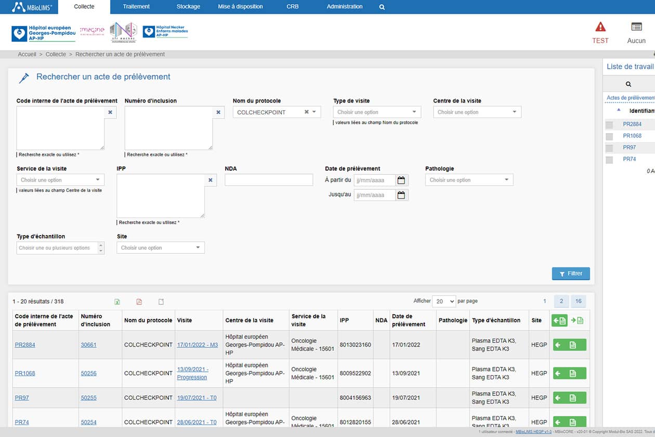Sort work list by the ascending arrow
Screen dimensions: 655x437
point(619,110)
